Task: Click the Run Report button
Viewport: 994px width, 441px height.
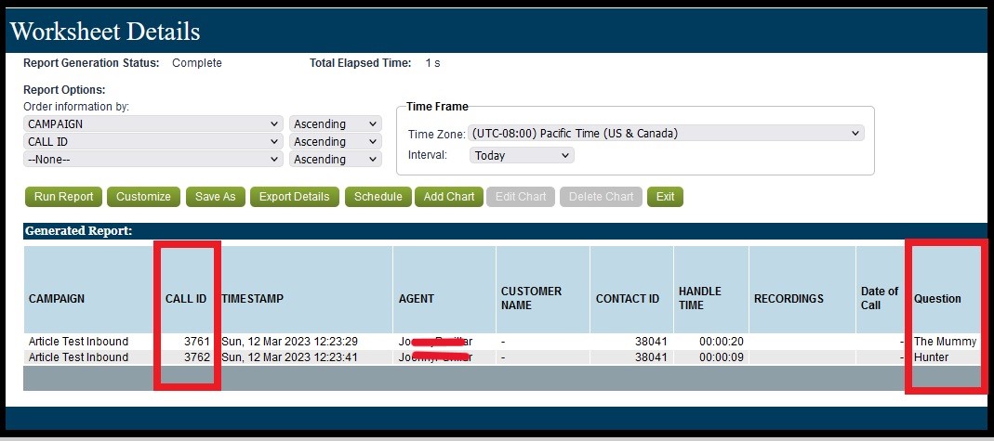Action: click(63, 197)
